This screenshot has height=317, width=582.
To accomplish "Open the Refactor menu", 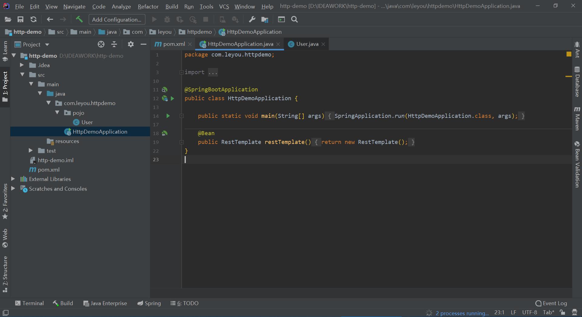I will (x=148, y=6).
